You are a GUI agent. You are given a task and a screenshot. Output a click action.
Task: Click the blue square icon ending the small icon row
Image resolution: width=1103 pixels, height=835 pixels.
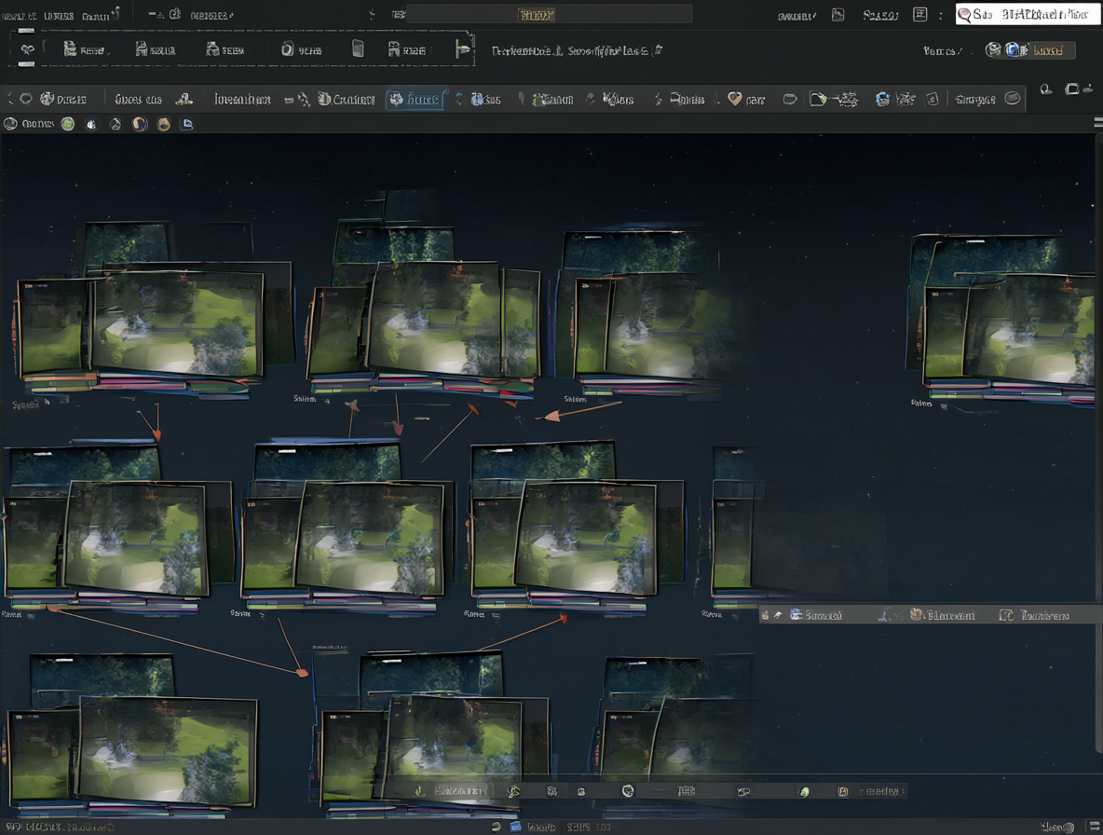click(x=187, y=124)
